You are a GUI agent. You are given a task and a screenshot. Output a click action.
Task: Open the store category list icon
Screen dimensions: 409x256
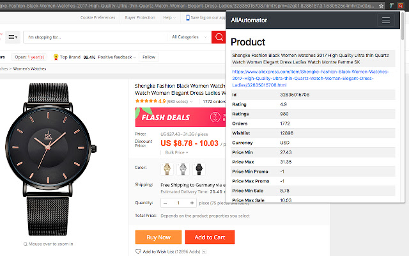13,37
